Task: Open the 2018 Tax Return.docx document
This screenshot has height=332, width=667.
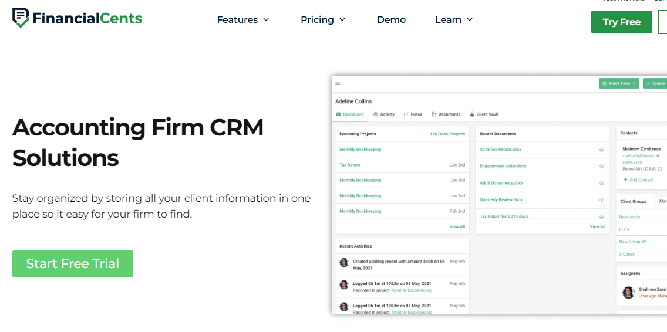Action: coord(501,150)
